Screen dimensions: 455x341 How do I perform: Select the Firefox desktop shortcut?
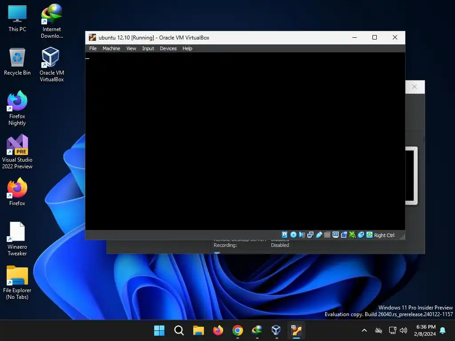point(17,192)
